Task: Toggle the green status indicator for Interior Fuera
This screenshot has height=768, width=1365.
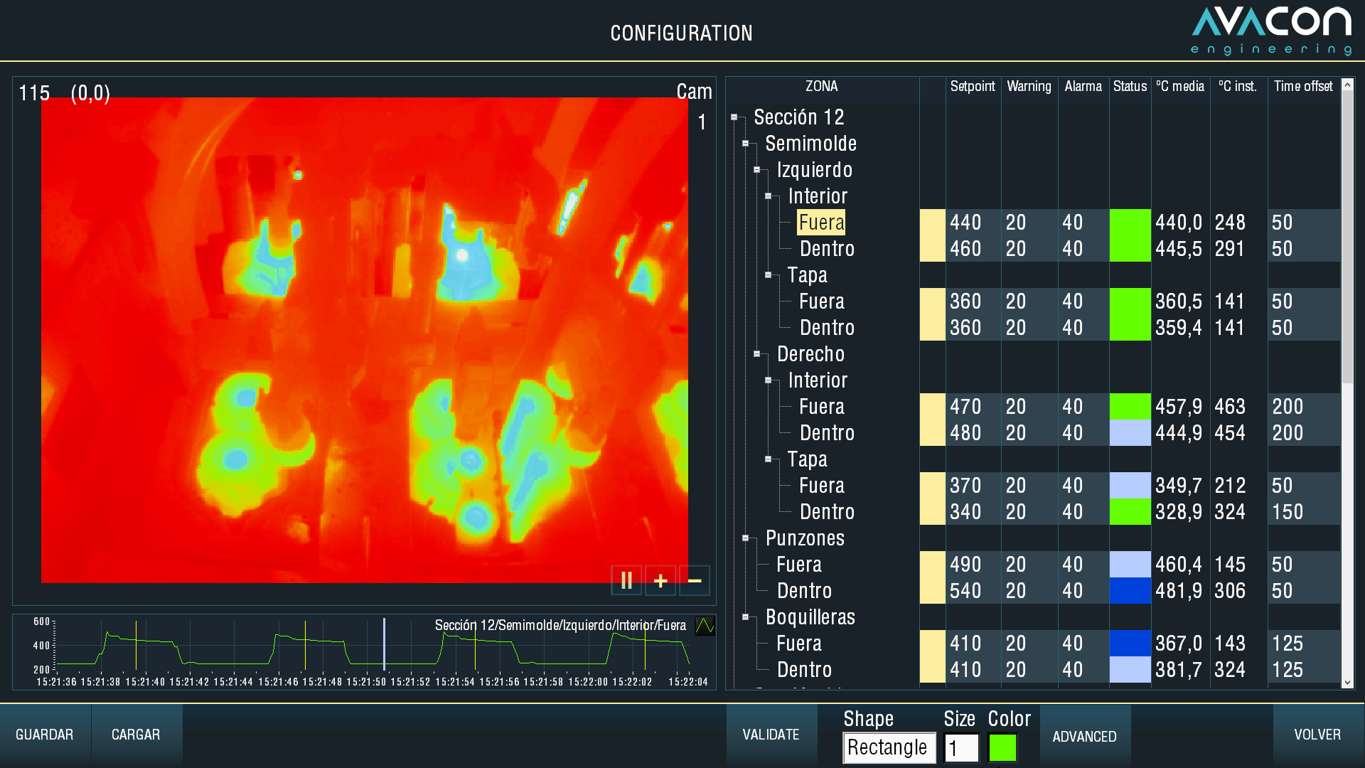Action: point(1130,222)
